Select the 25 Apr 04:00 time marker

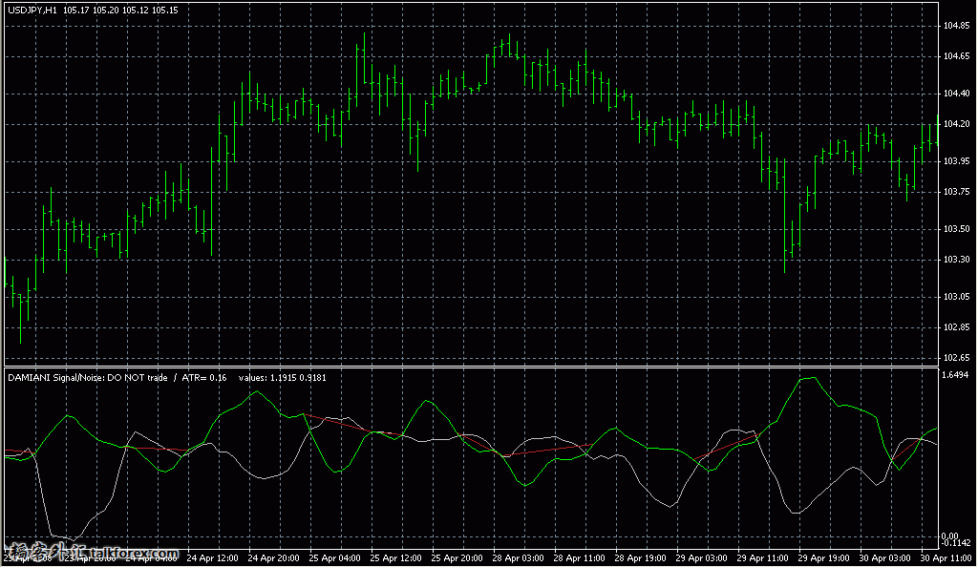(335, 557)
